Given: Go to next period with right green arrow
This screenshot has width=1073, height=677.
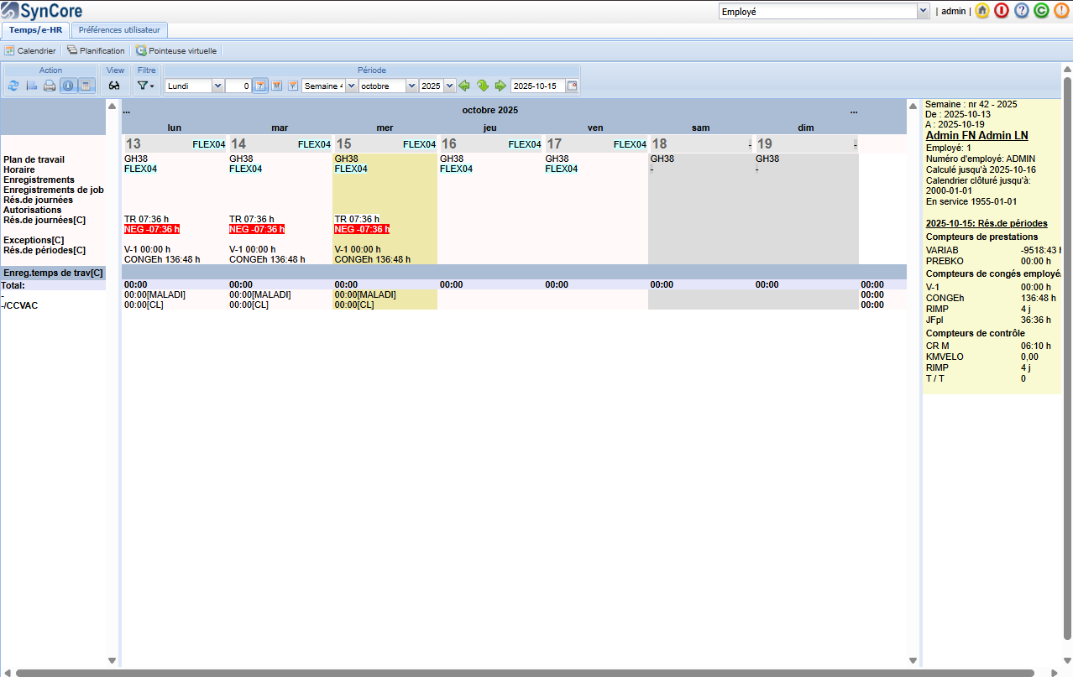Looking at the screenshot, I should 500,86.
